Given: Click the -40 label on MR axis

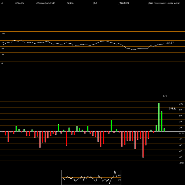Looking at the screenshot, I should click(x=181, y=145).
